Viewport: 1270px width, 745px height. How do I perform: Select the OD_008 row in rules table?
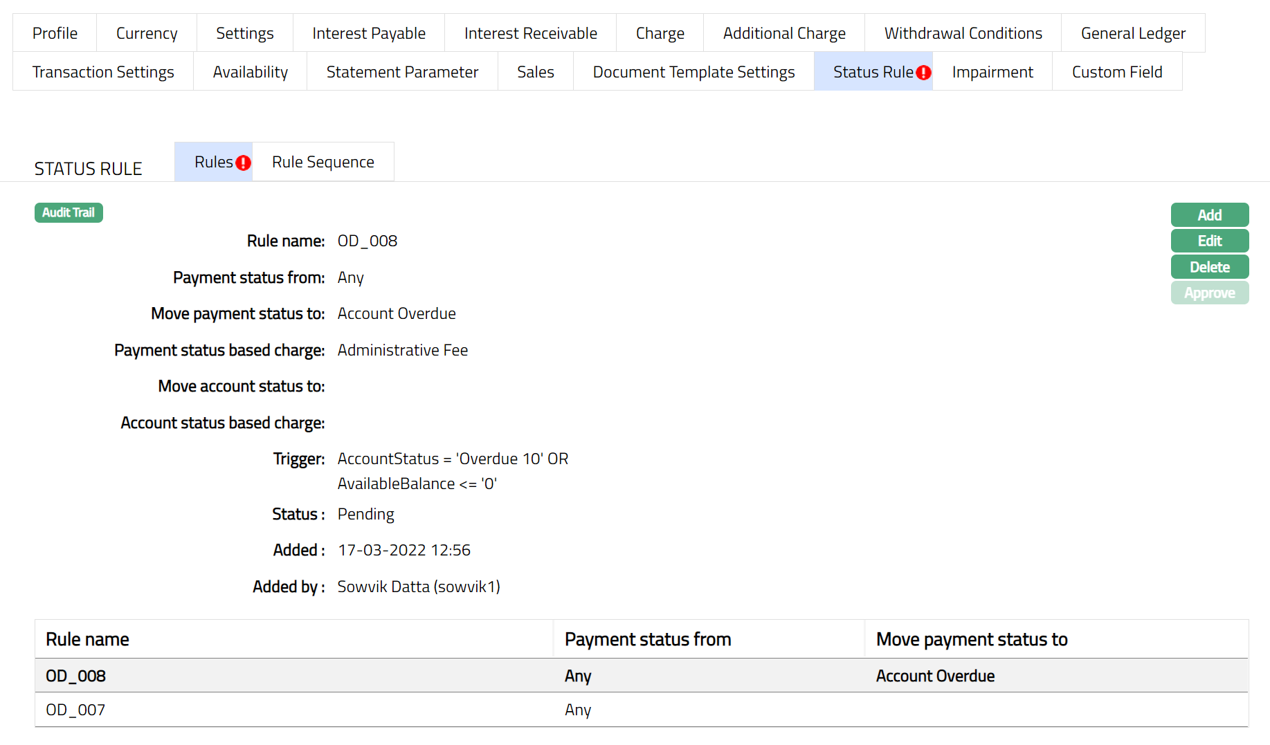[75, 676]
